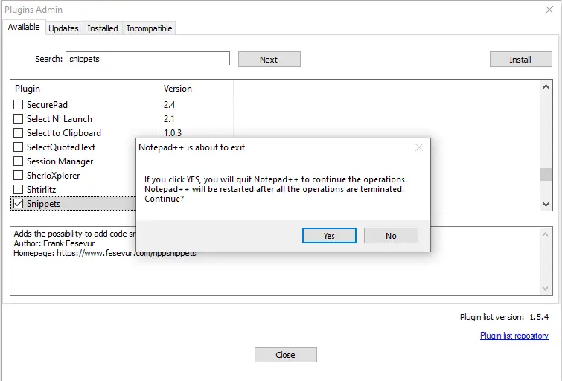Screen dimensions: 562x381
Task: Select the Session Manager plugin name
Action: click(60, 161)
